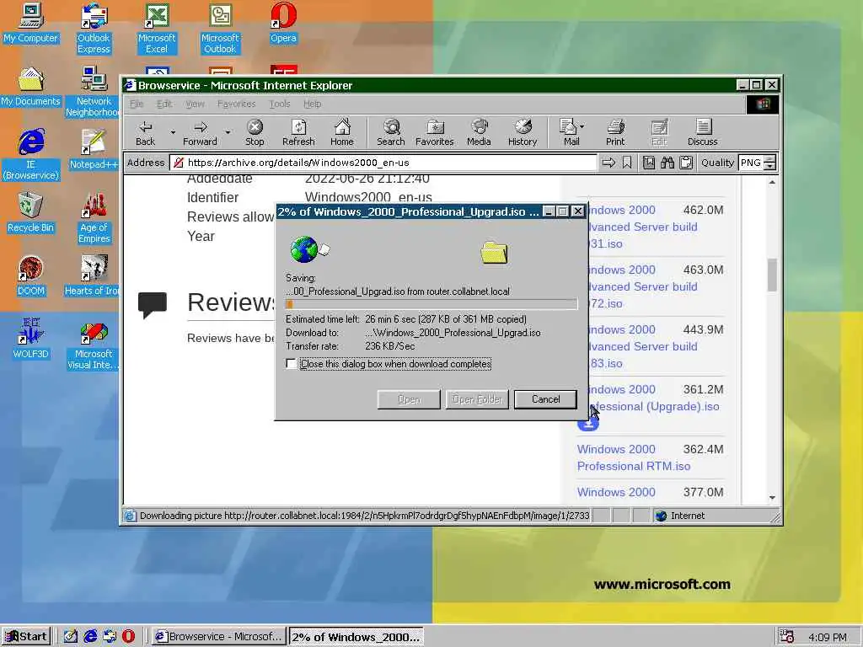Open Opera desktop shortcut
The height and width of the screenshot is (647, 863).
point(283,23)
